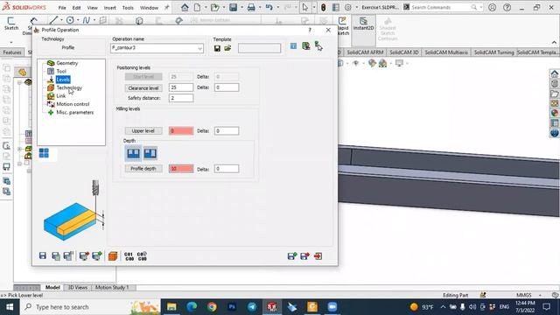Click the Save and Copy icon
Screen dimensions: 560x315
click(56, 256)
